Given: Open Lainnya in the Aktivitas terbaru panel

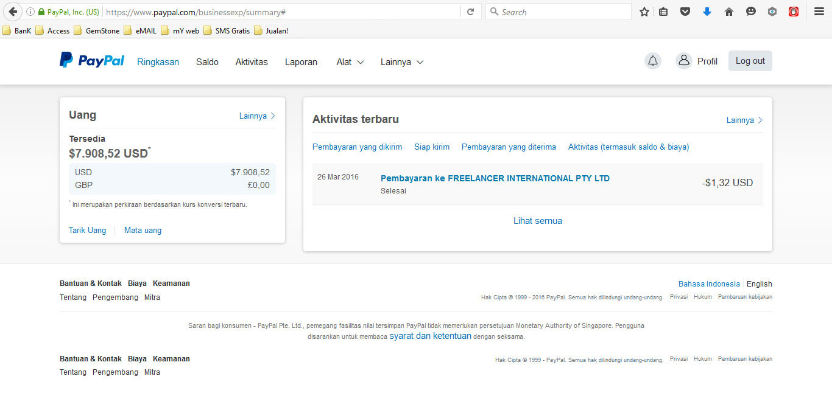Looking at the screenshot, I should (x=744, y=120).
